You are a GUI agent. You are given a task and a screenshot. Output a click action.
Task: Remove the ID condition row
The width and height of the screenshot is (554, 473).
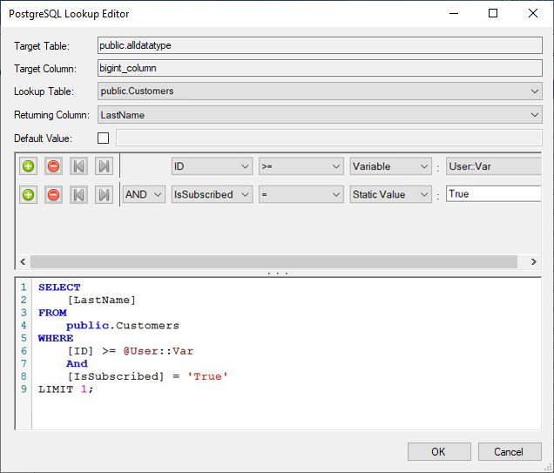(53, 166)
